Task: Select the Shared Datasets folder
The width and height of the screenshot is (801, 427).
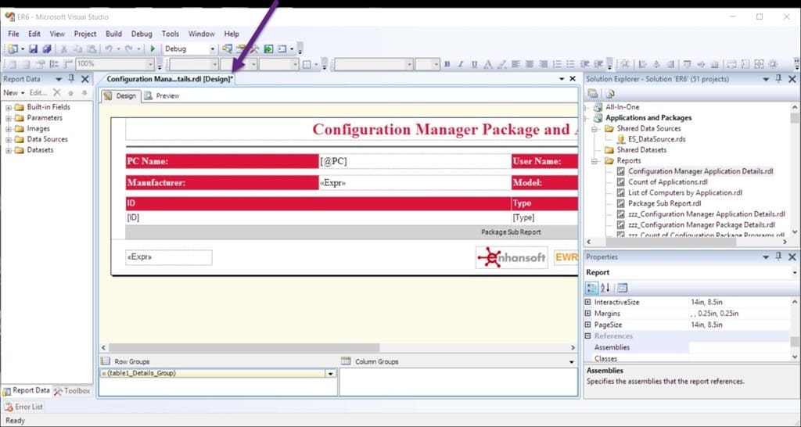Action: (x=641, y=149)
